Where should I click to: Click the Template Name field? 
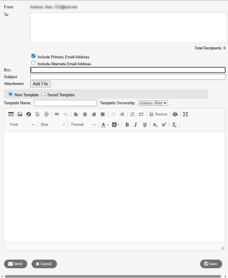pos(66,103)
